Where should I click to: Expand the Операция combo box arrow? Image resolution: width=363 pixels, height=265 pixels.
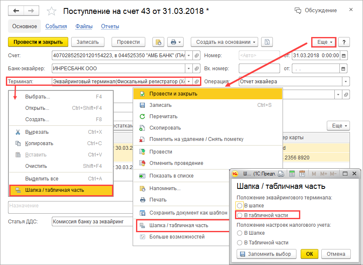(346, 82)
